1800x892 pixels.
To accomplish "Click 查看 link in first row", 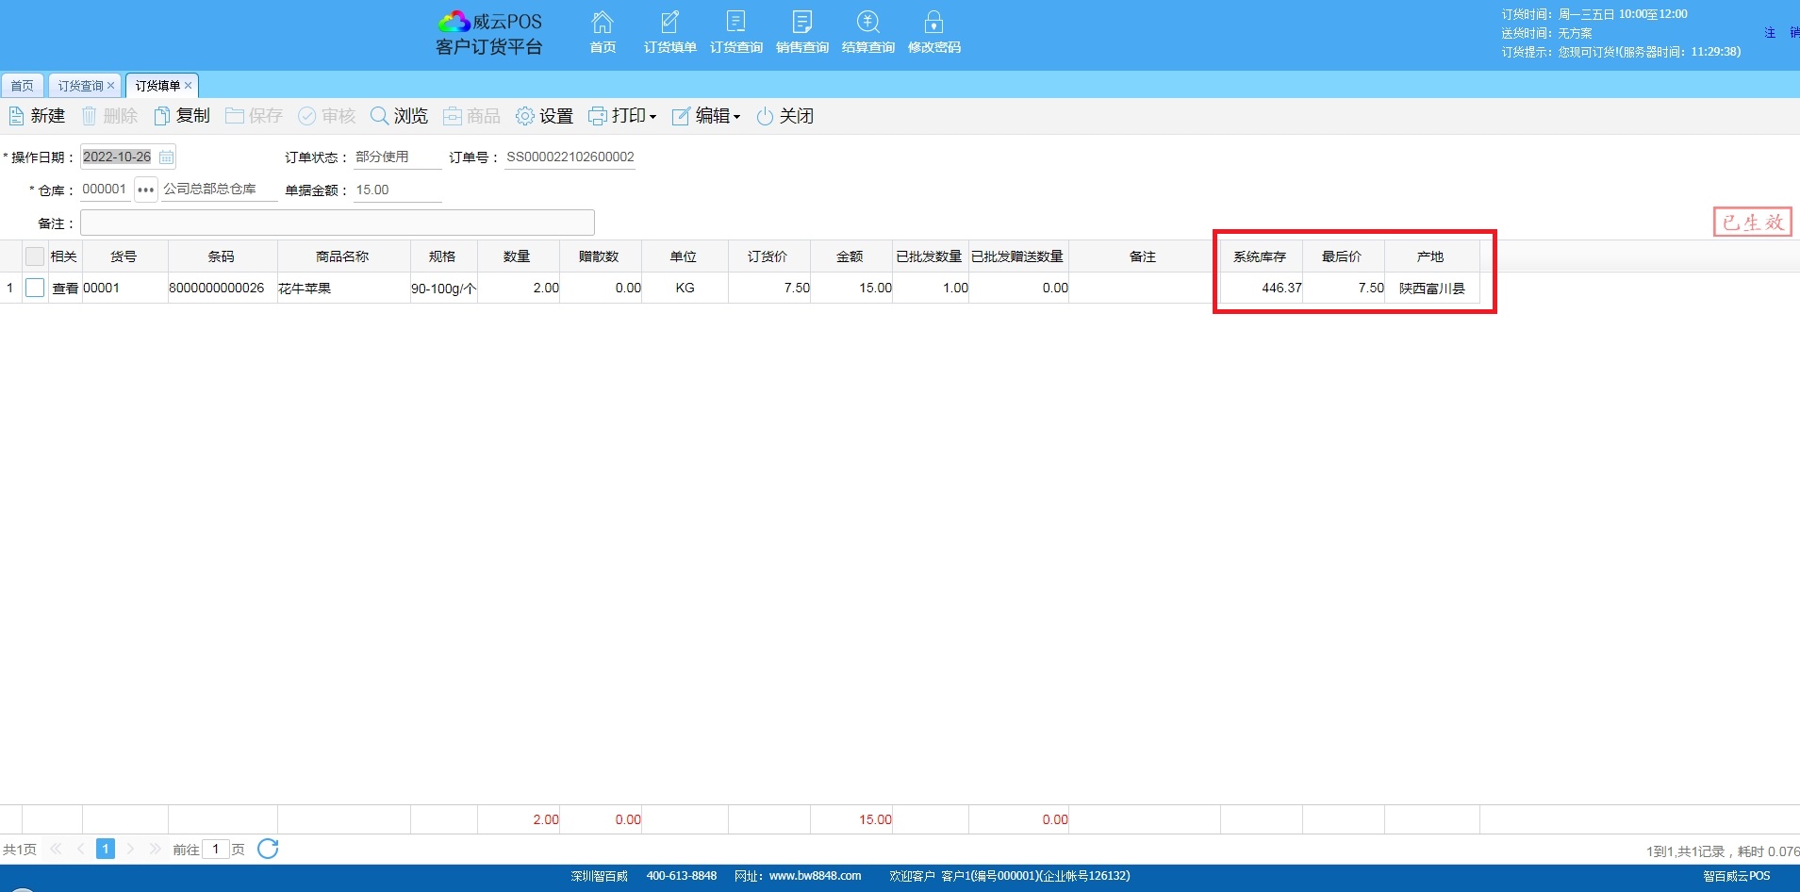I will click(x=65, y=289).
